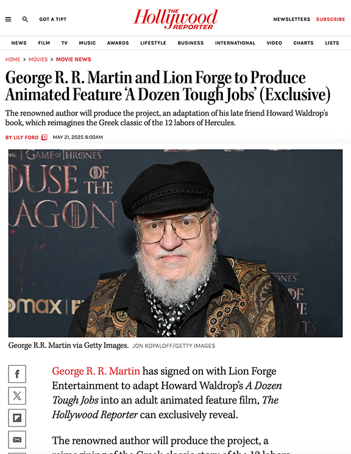Open the Film navigation tab
Screen dimensions: 351x454
pyautogui.click(x=44, y=43)
